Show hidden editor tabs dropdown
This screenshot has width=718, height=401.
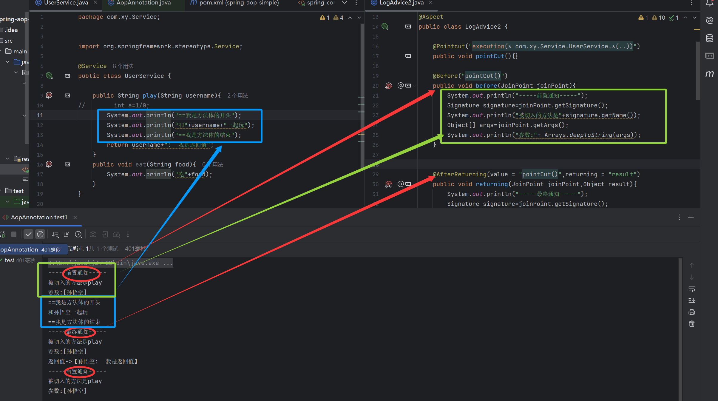point(345,3)
